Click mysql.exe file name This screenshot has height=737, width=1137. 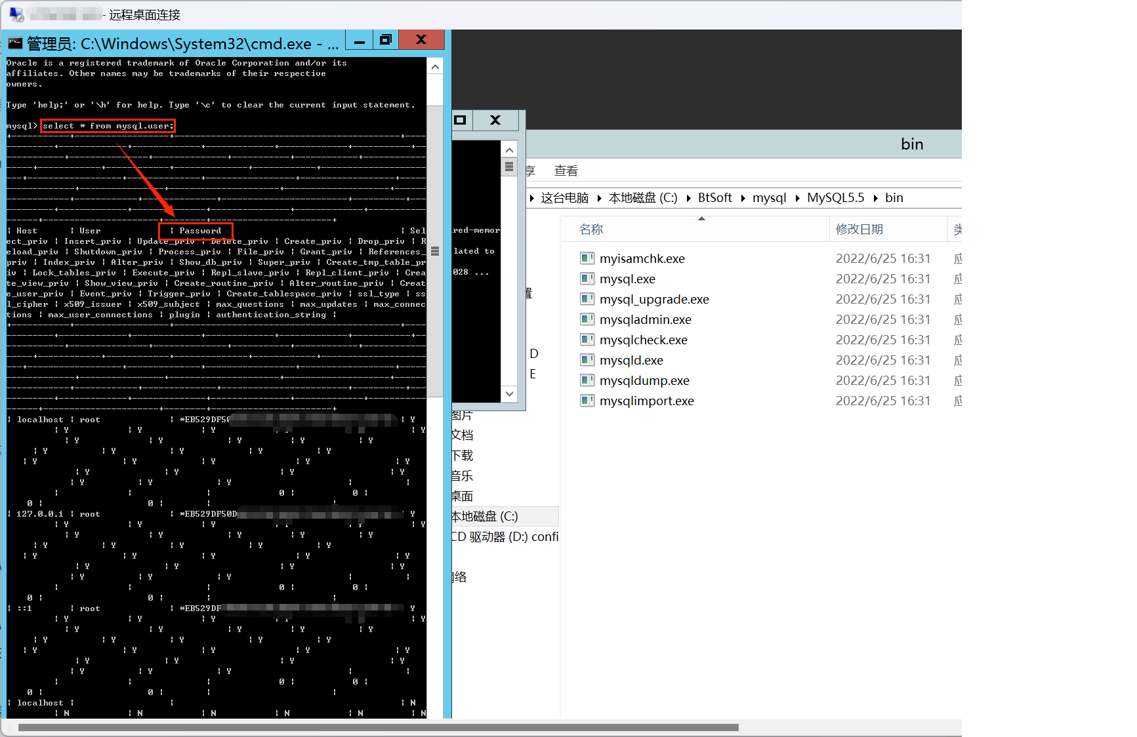pos(627,279)
